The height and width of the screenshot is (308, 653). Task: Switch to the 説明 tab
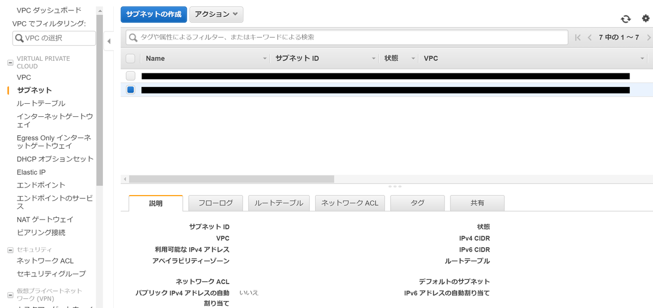click(156, 203)
